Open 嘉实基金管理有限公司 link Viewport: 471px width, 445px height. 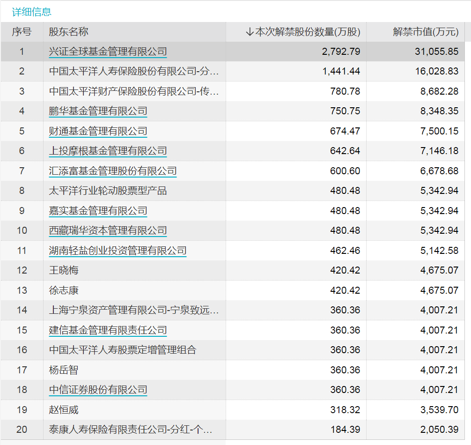coord(98,211)
